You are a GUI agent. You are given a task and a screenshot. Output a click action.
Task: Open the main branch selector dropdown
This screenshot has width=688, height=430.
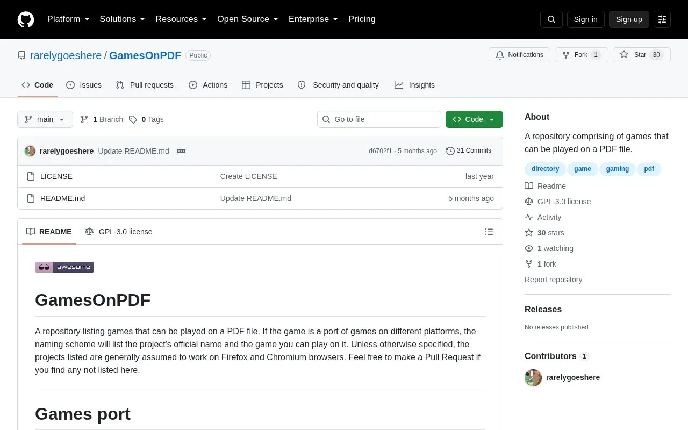pyautogui.click(x=45, y=119)
